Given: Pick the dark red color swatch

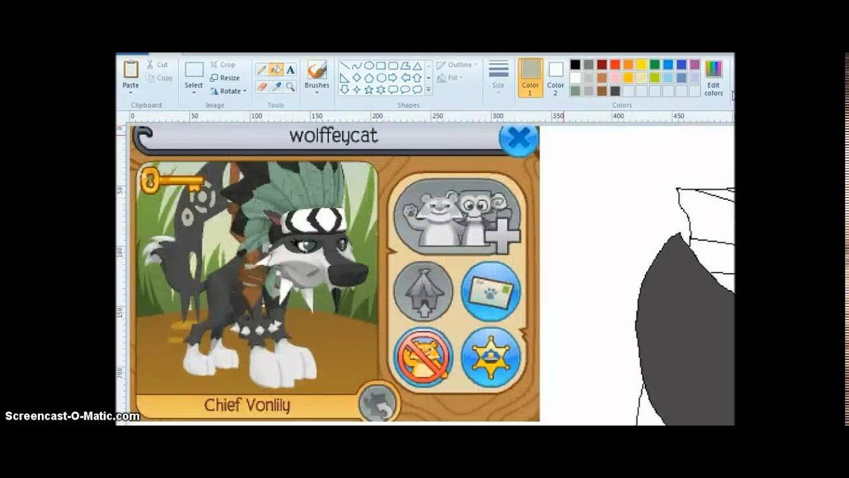Looking at the screenshot, I should (602, 64).
